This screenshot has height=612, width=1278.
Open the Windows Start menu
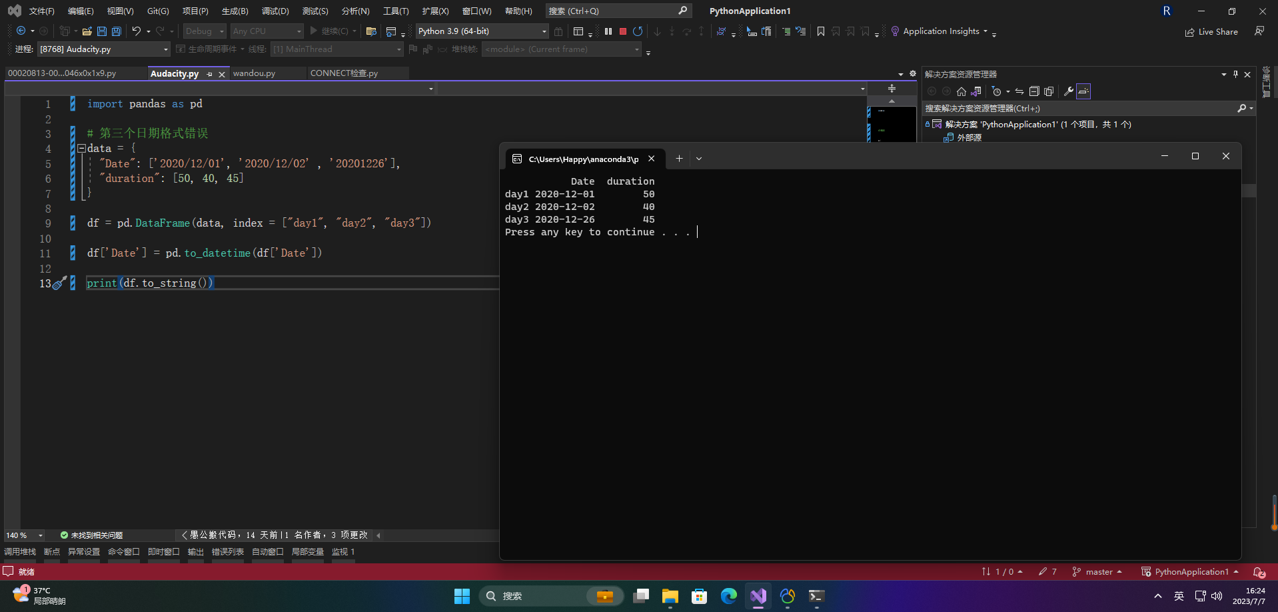point(462,596)
